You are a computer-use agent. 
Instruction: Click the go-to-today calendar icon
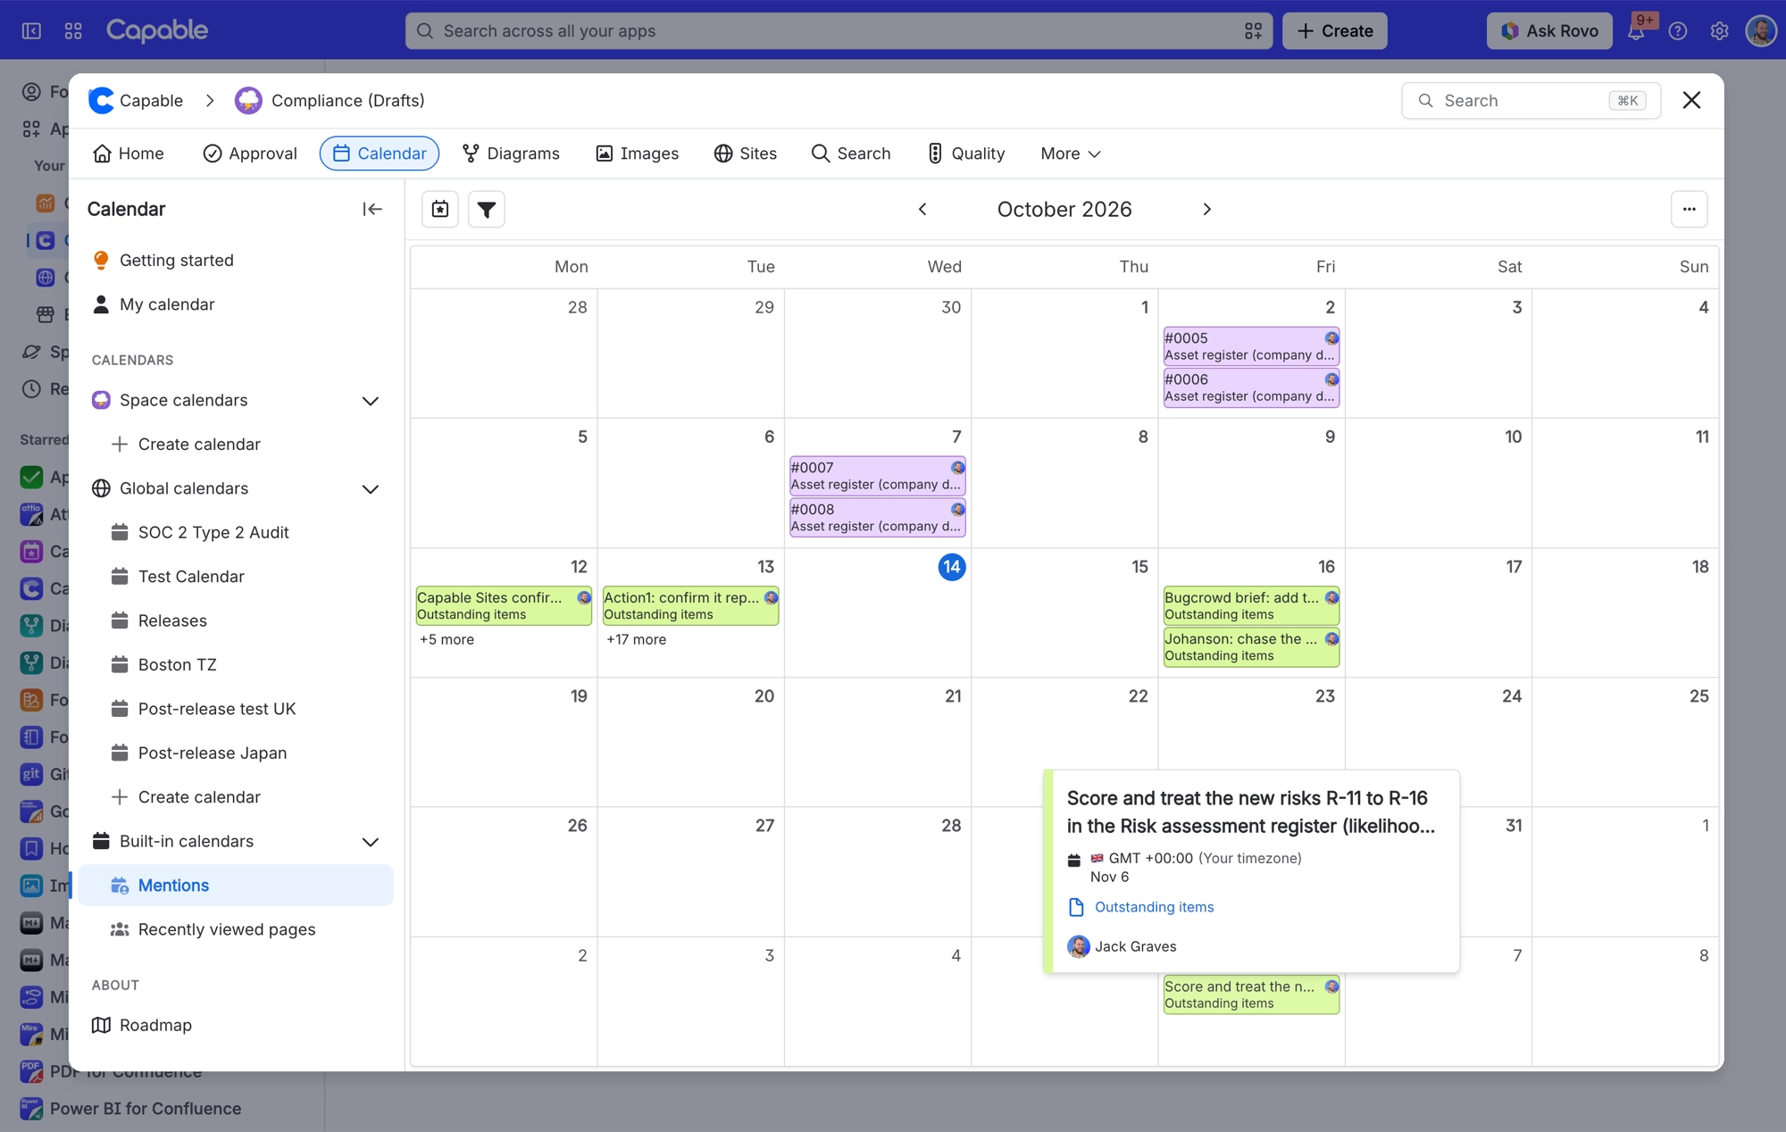(x=440, y=209)
